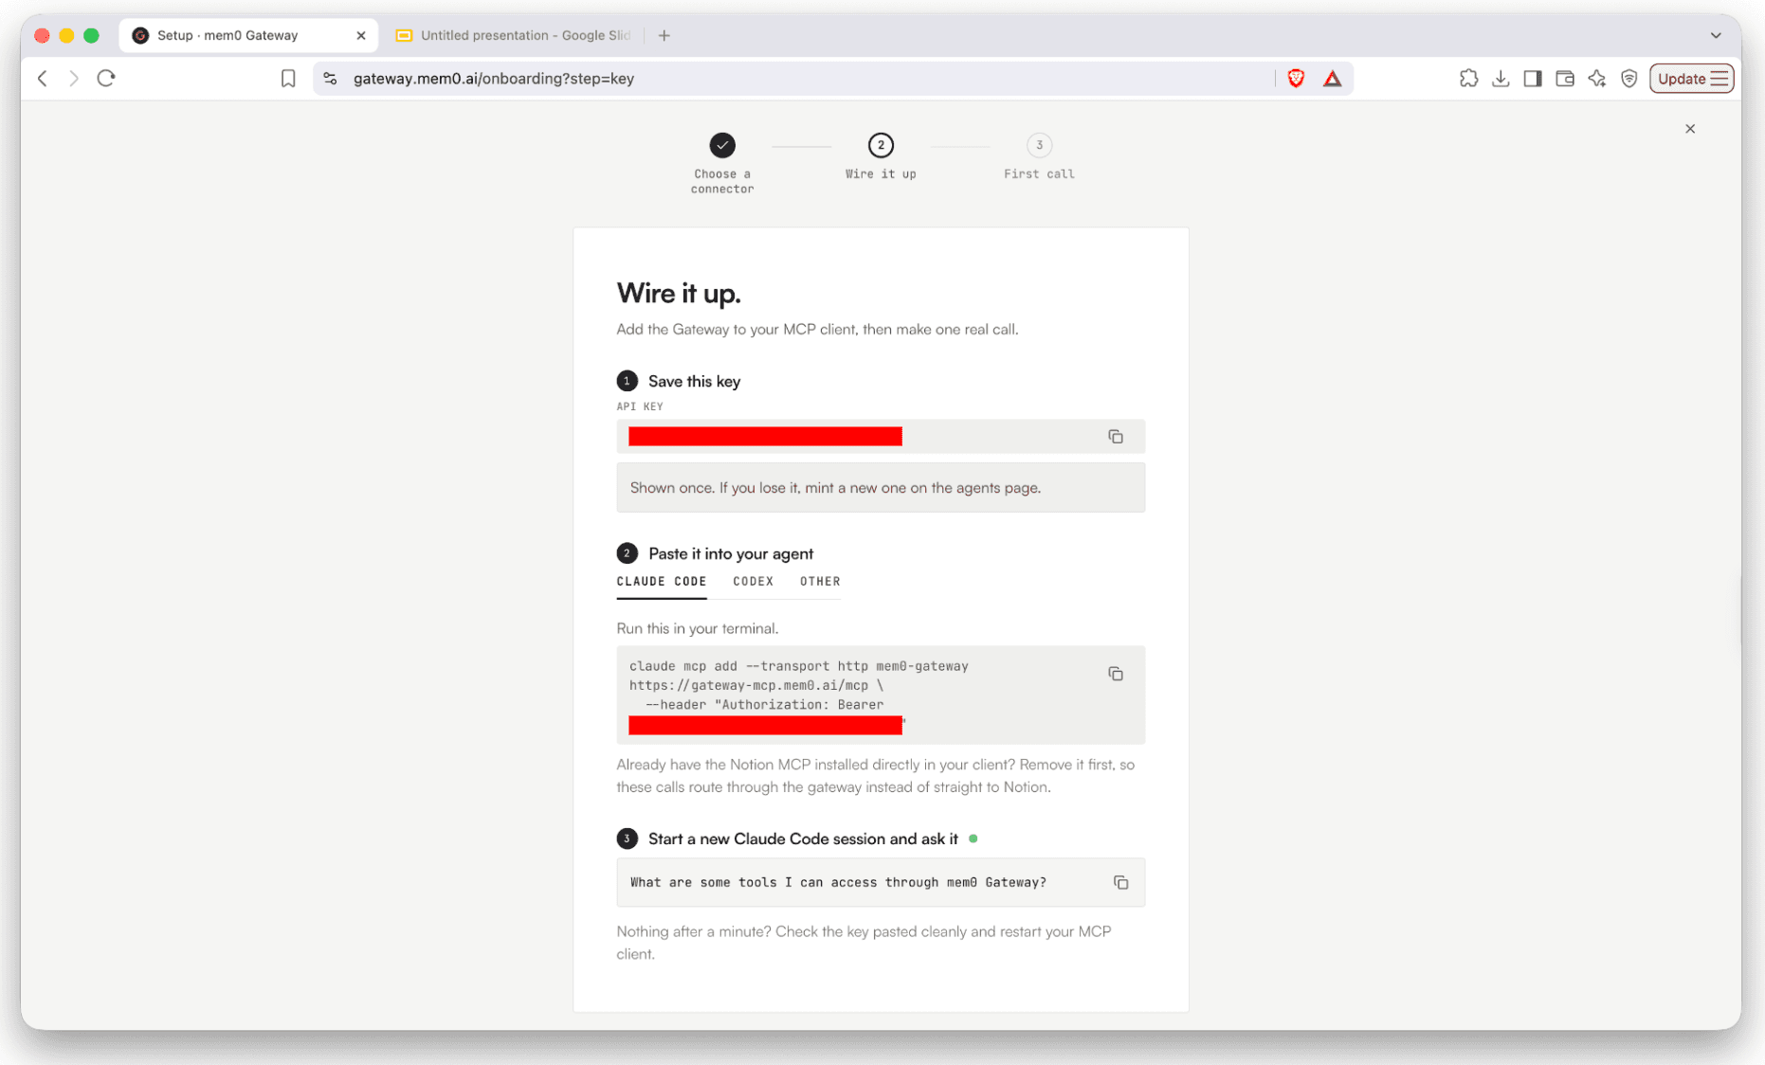Viewport: 1765px width, 1065px height.
Task: Open the Brave Wallet
Action: (1565, 79)
